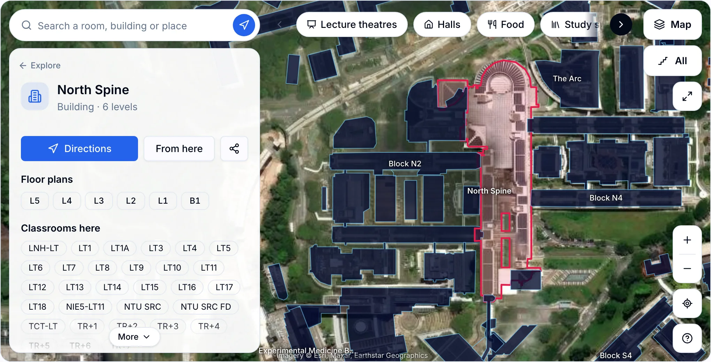Click Block S4 label on map
Image resolution: width=711 pixels, height=362 pixels.
coord(616,356)
